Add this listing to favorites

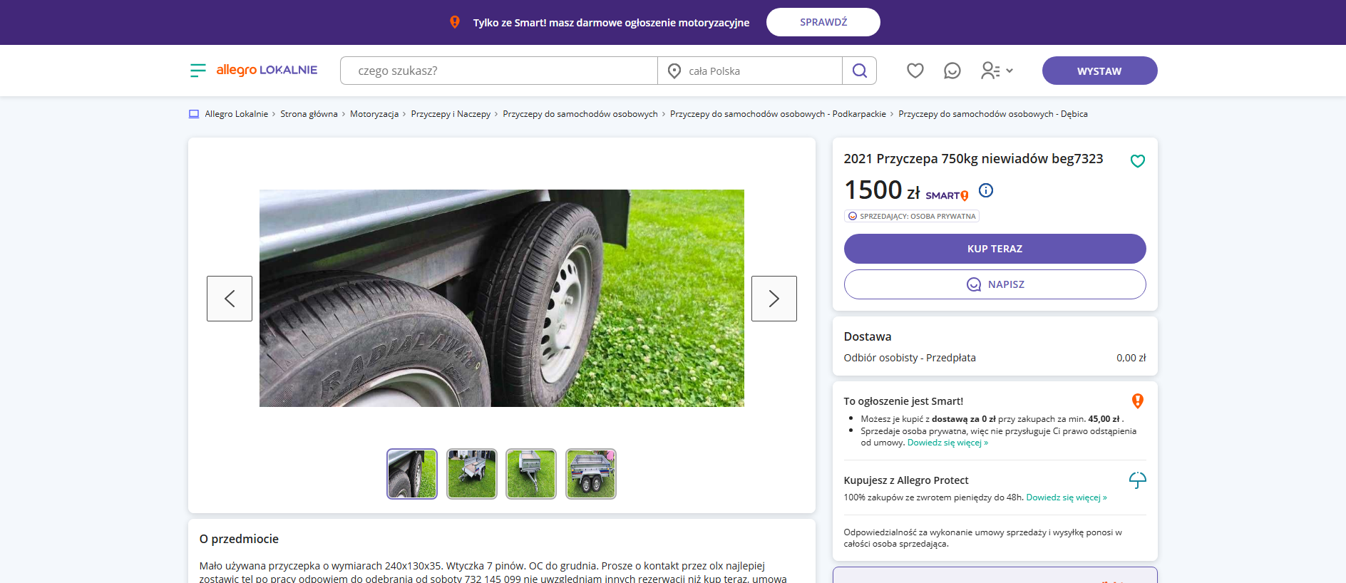tap(1137, 161)
